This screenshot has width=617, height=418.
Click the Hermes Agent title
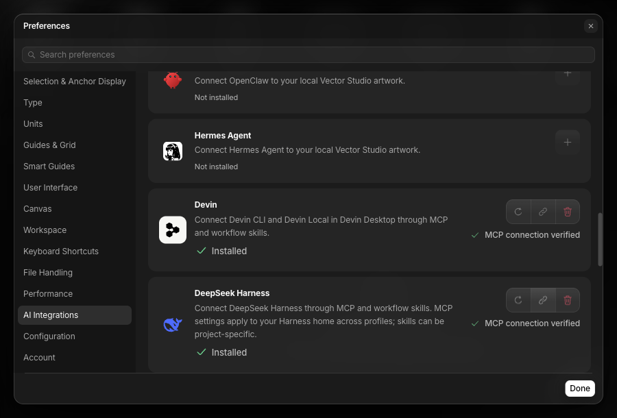coord(223,135)
